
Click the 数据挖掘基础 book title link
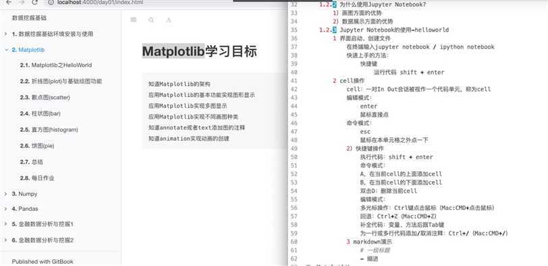coord(29,18)
